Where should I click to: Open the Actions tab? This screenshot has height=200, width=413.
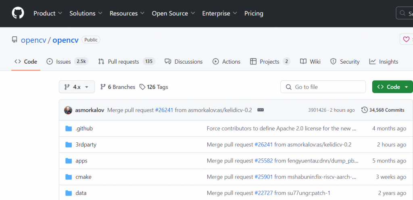pos(226,62)
